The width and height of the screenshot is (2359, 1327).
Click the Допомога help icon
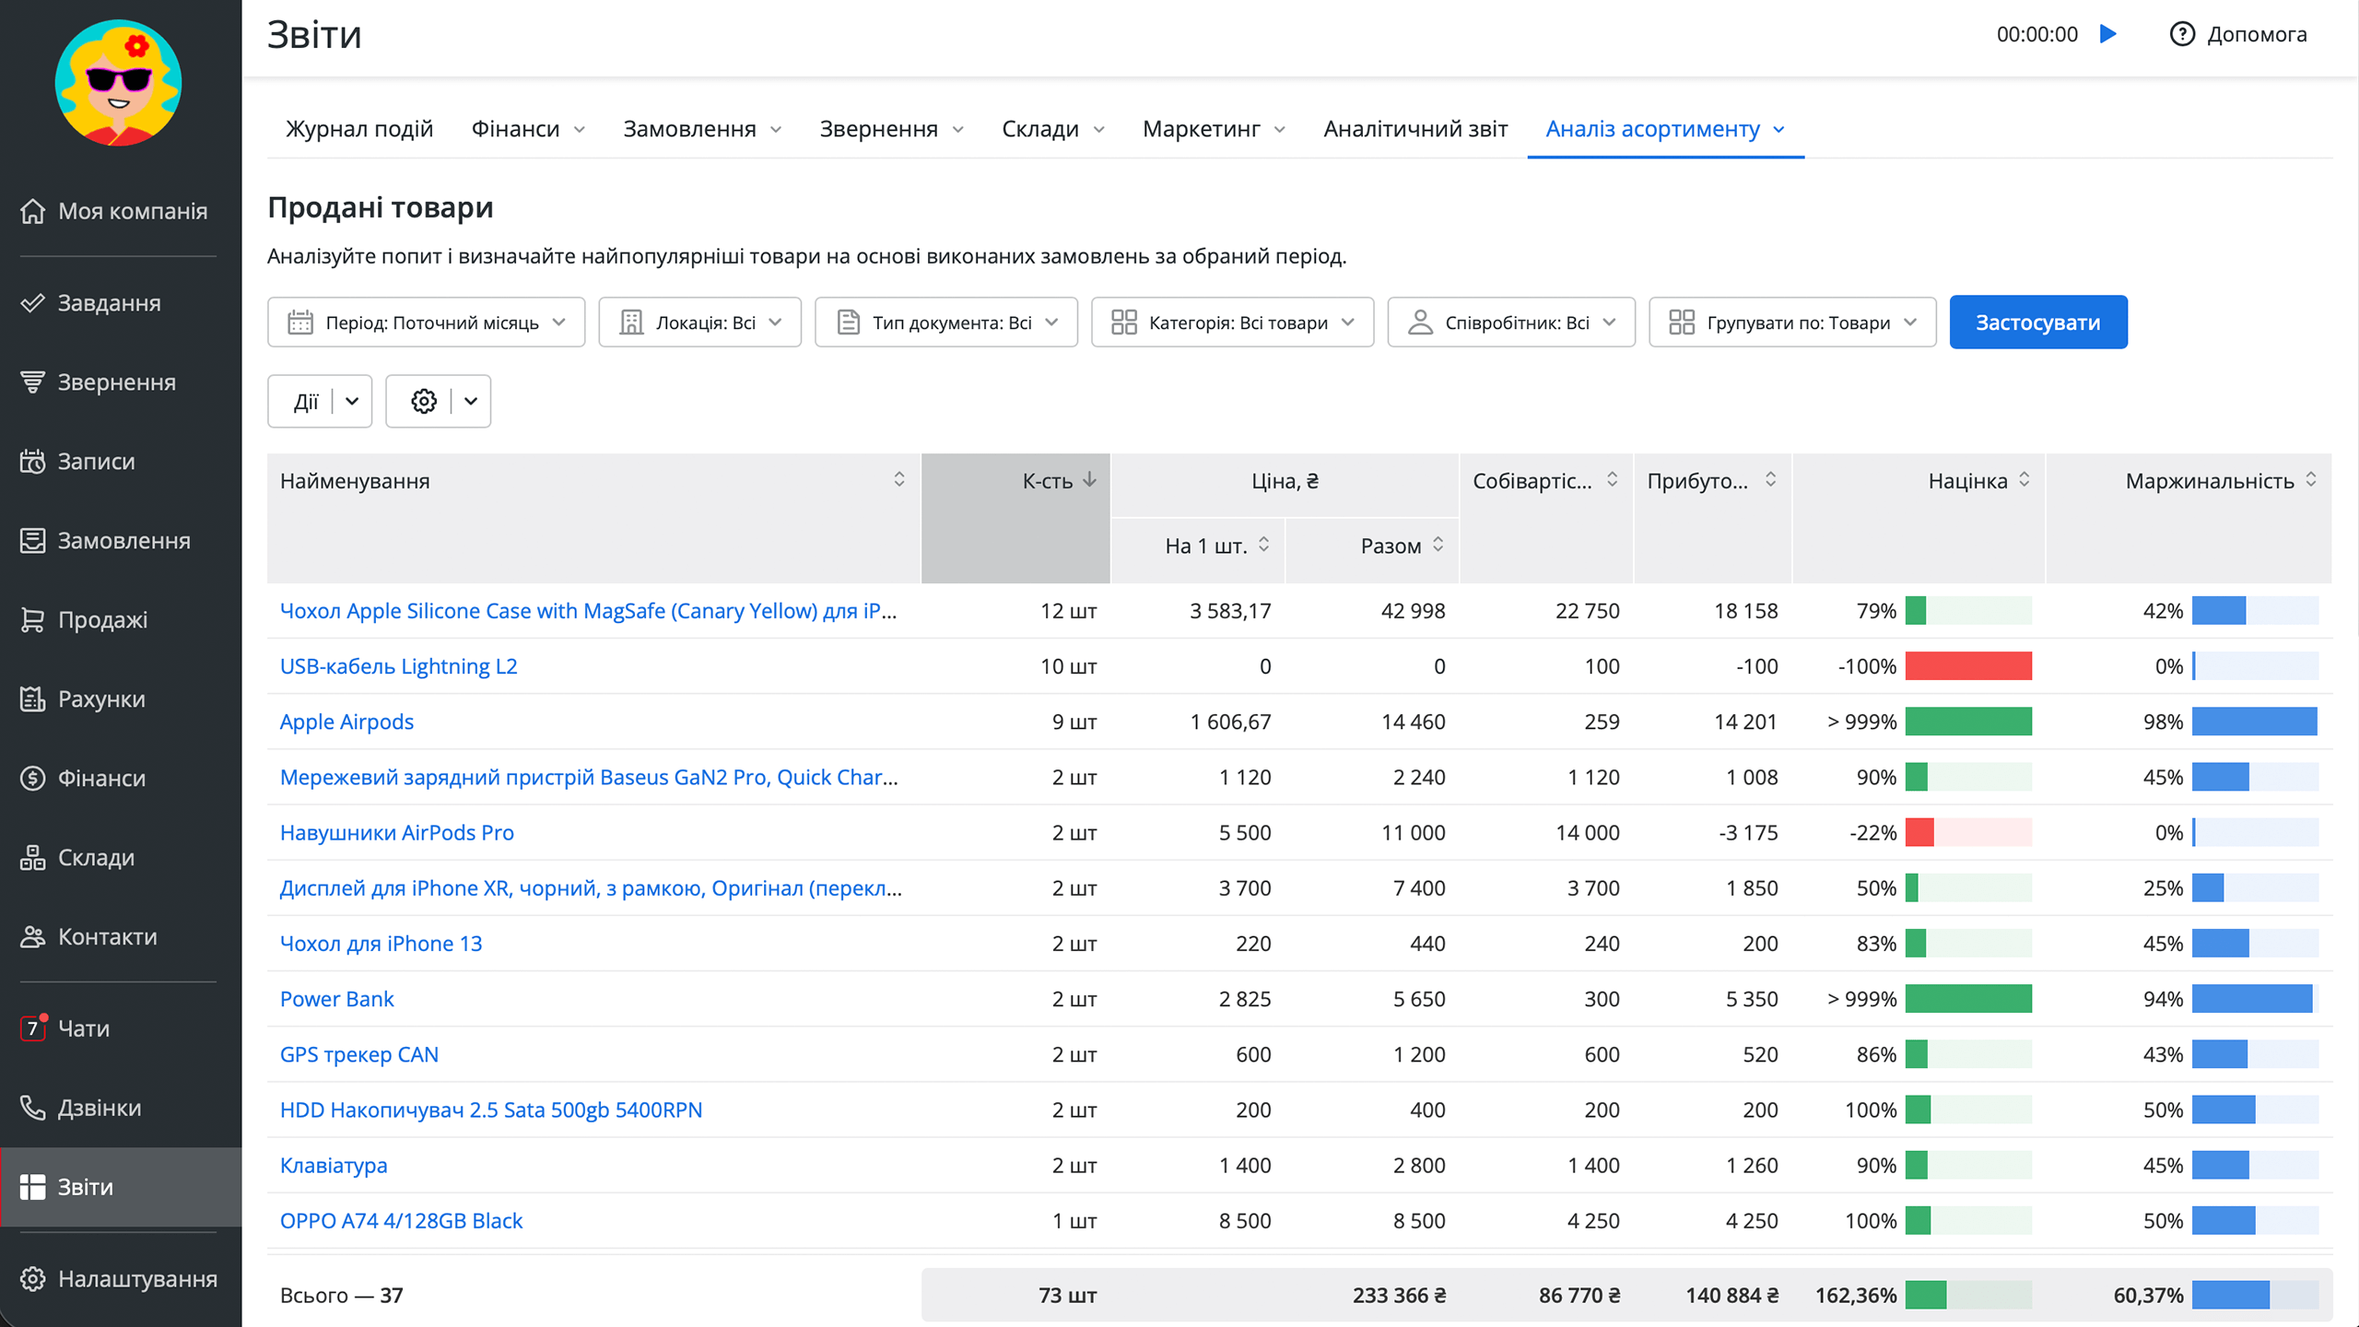click(x=2181, y=34)
